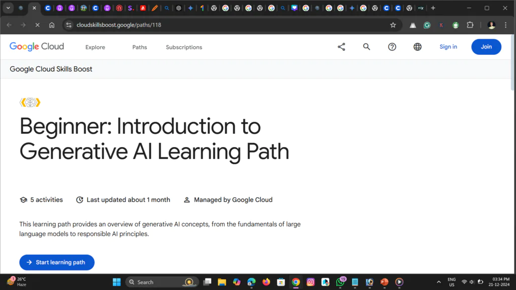The image size is (516, 290).
Task: Open the weather widget showing 26°C Haze
Action: (17, 282)
